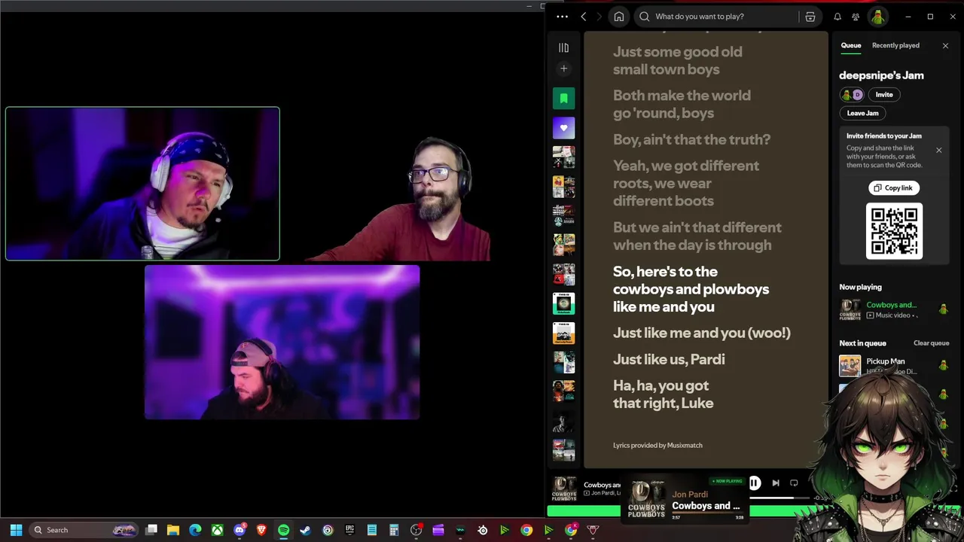Switch to the Queue tab
Viewport: 964px width, 542px height.
[851, 45]
